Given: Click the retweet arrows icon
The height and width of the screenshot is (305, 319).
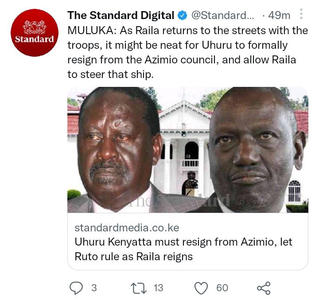Looking at the screenshot, I should click(138, 288).
